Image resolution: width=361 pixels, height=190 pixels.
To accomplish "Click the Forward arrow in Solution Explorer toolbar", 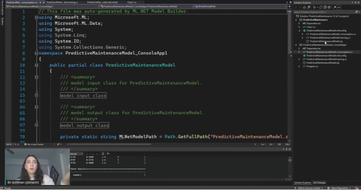I will 300,7.
